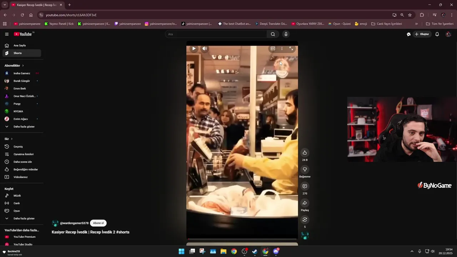457x257 pixels.
Task: Expand Daha fazla göster under subscriptions
Action: 22,127
